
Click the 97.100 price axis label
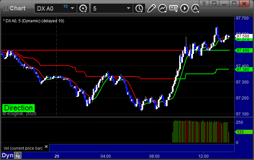tap(242, 114)
